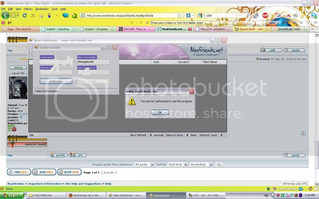Expand the 'Ascending' order dropdown

202,164
